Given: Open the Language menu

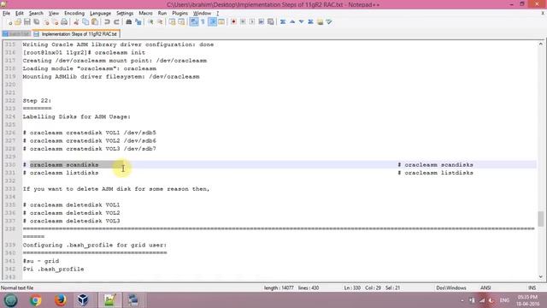Looking at the screenshot, I should 100,14.
